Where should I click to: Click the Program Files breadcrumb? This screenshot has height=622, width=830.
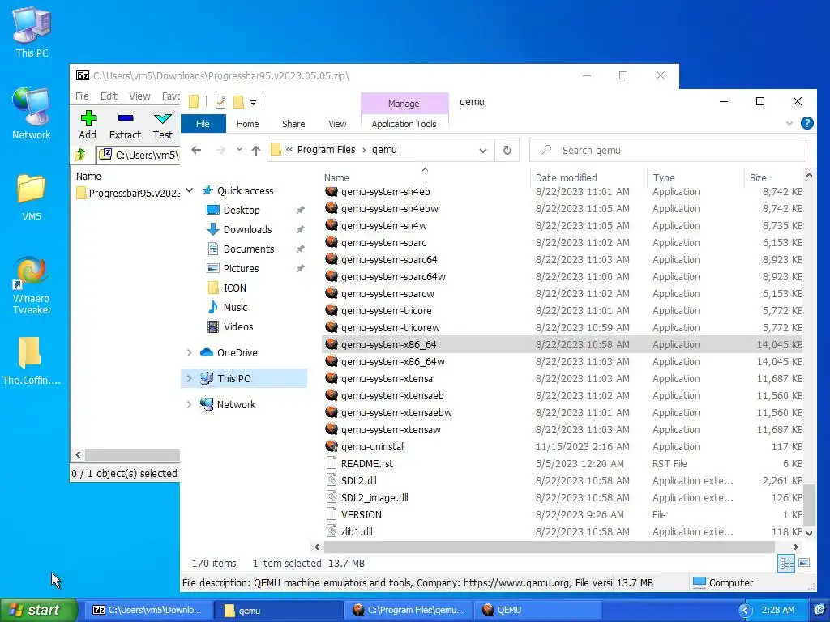point(326,150)
